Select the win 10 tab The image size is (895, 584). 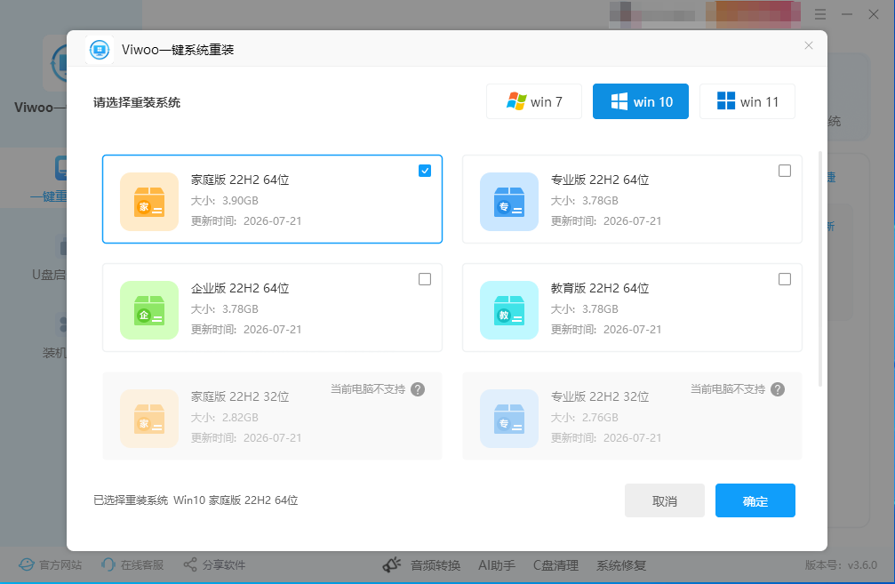[x=641, y=101]
